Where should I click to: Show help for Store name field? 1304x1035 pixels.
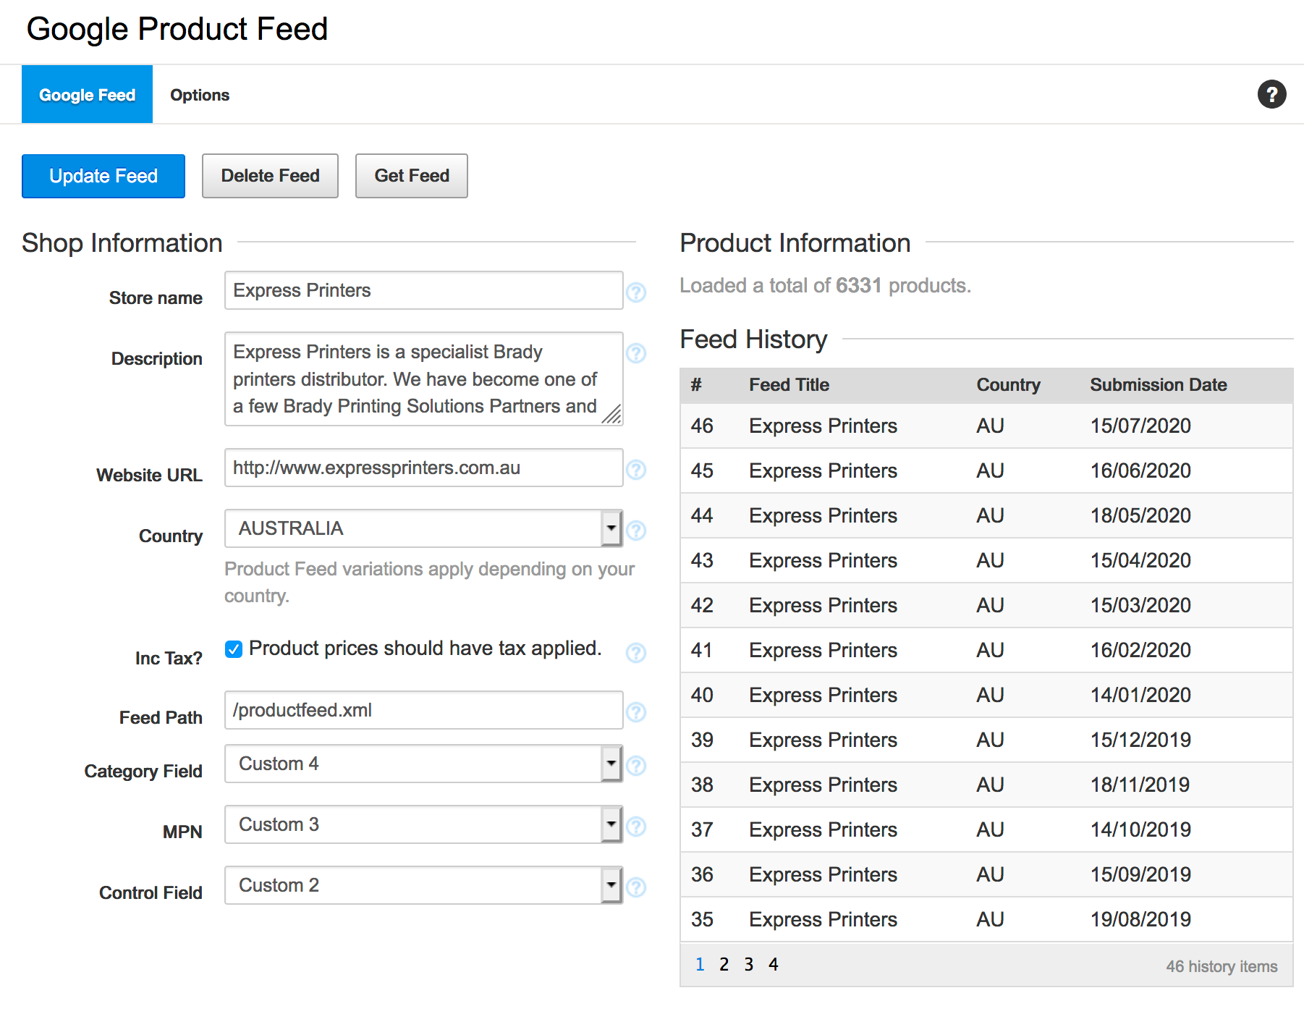click(636, 292)
